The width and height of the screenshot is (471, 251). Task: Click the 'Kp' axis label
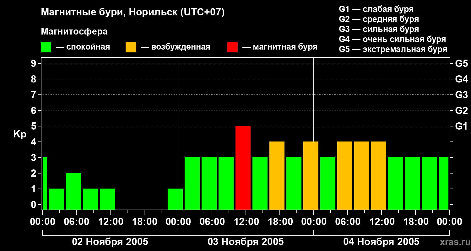pos(20,134)
